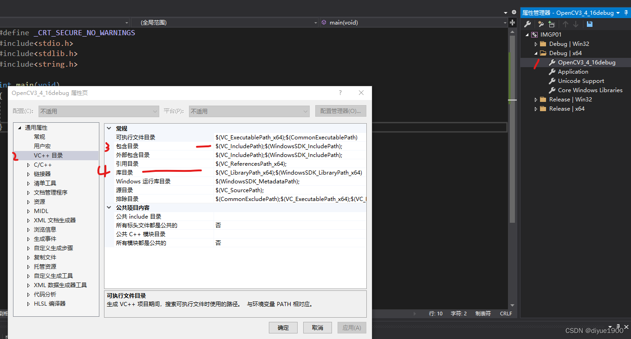
Task: Click the 配置管理器(O)... button
Action: (341, 111)
